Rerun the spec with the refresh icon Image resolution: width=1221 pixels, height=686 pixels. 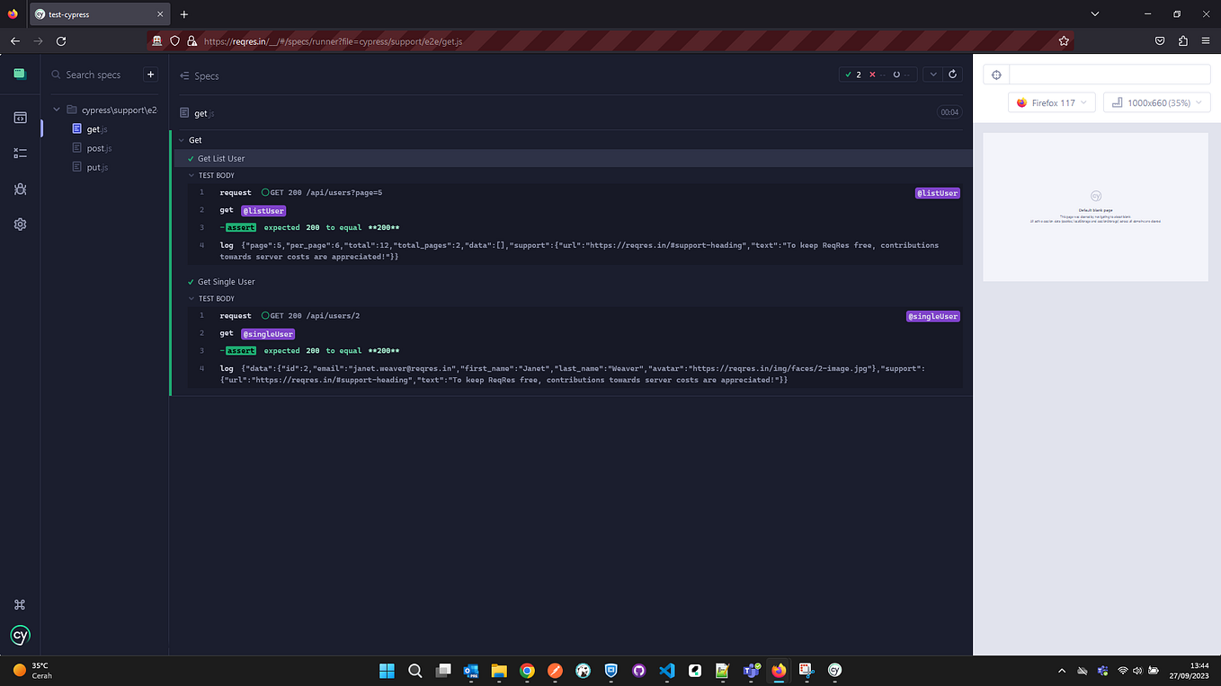pyautogui.click(x=953, y=75)
